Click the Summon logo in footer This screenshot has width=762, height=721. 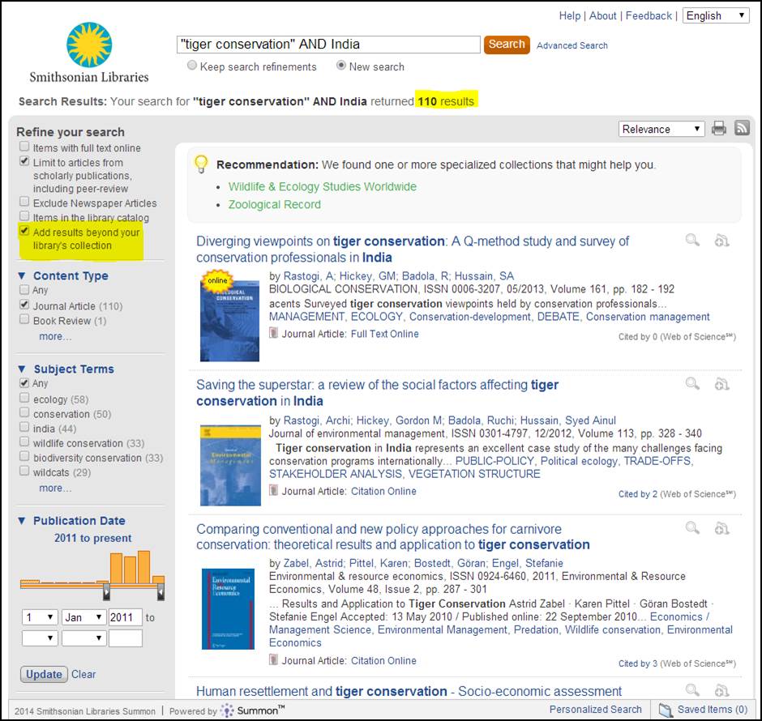[x=252, y=710]
